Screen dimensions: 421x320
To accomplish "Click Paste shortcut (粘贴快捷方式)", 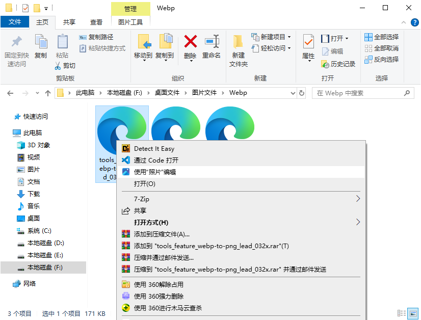I will click(x=102, y=48).
